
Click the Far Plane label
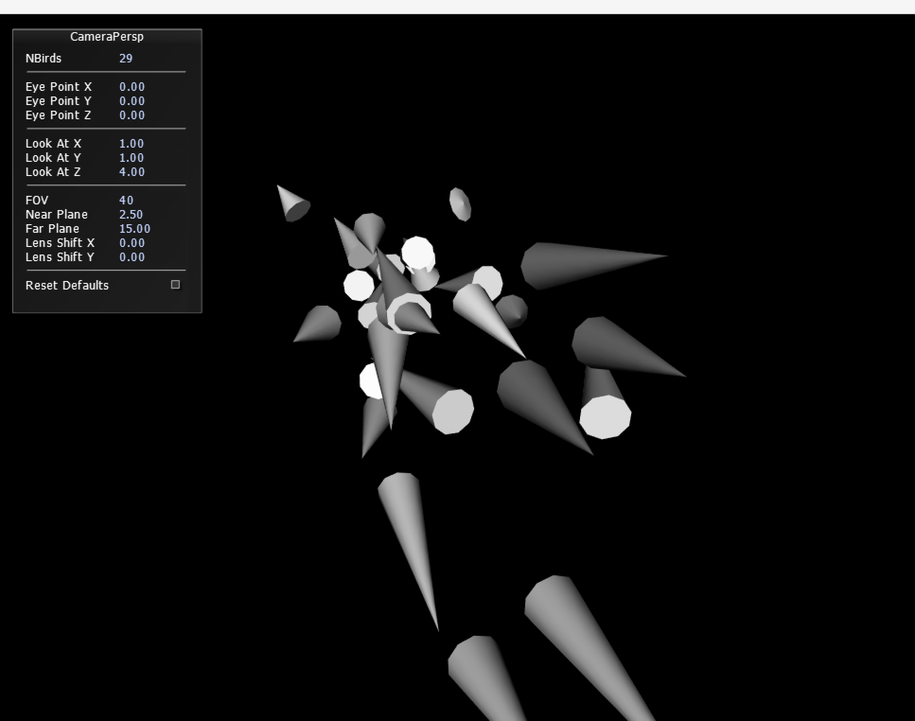point(53,229)
